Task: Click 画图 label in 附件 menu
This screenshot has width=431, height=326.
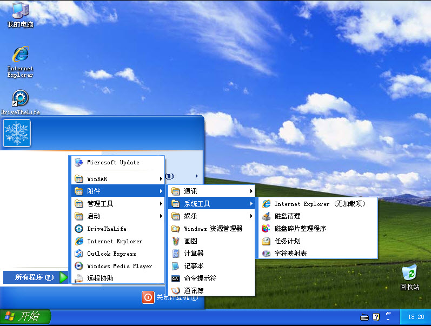Action: [x=190, y=241]
